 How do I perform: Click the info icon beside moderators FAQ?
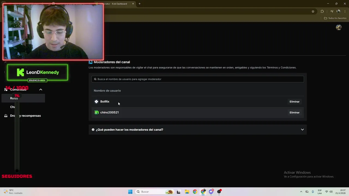click(93, 130)
